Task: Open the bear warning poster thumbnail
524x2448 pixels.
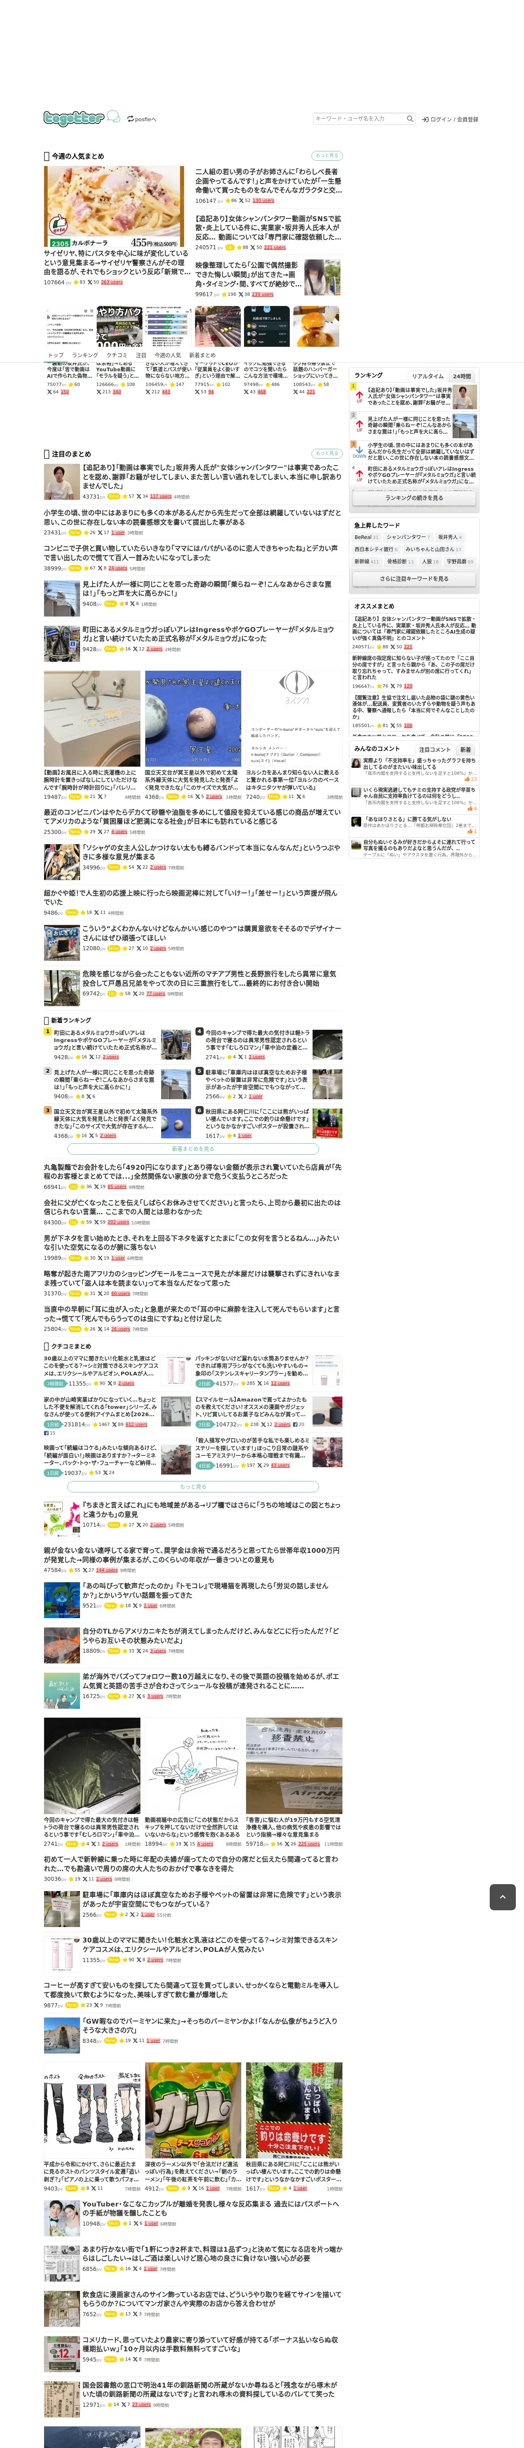Action: pos(294,2111)
